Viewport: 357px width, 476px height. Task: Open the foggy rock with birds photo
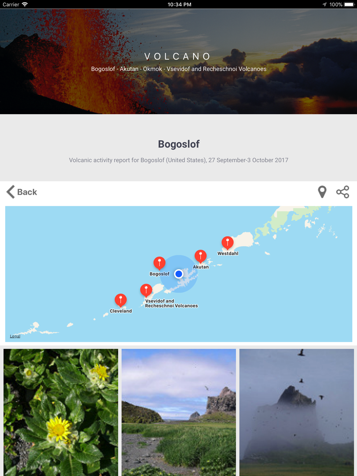[297, 412]
